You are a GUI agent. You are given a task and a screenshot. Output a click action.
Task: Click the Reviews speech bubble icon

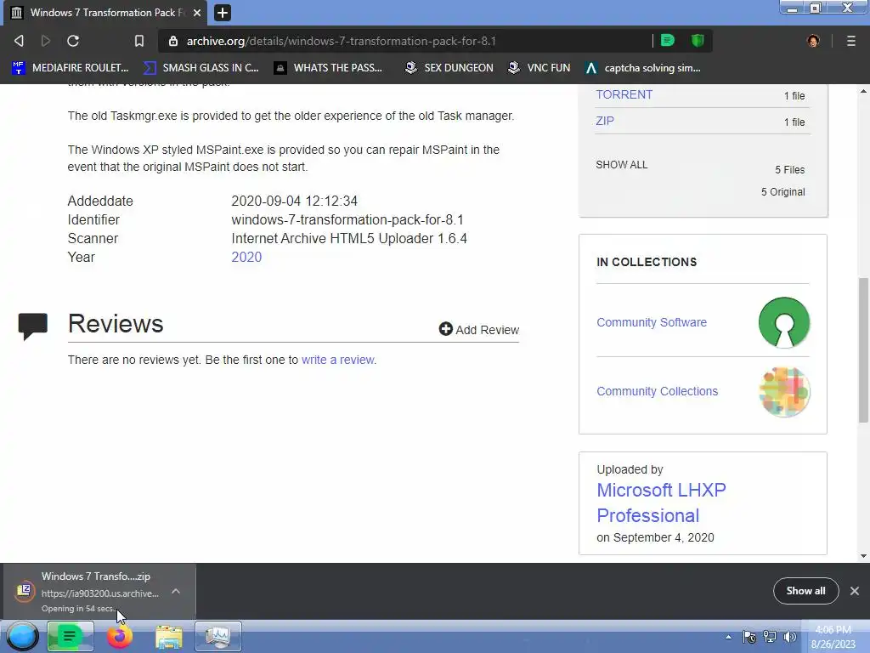click(x=33, y=326)
